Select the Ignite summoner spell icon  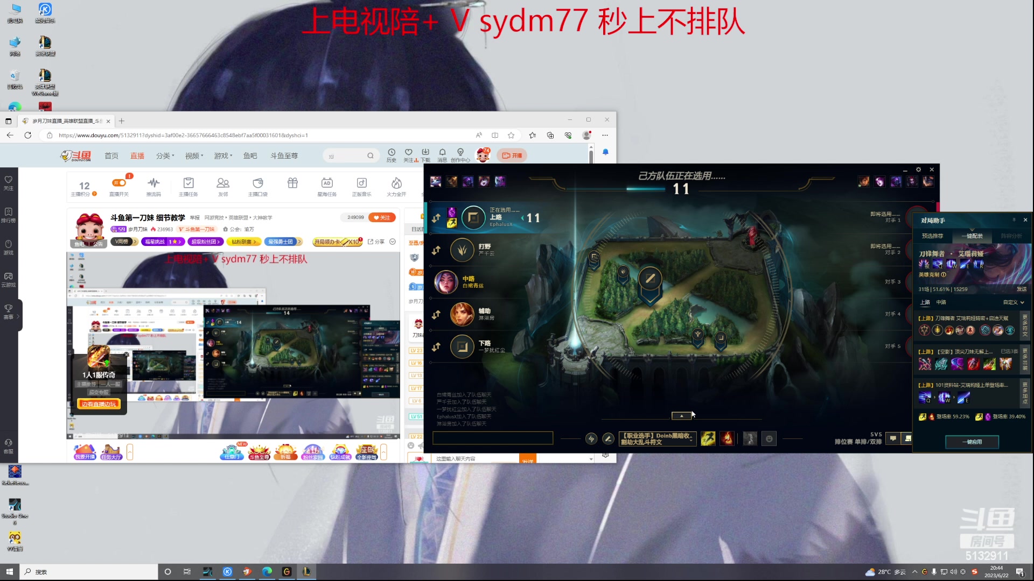727,439
